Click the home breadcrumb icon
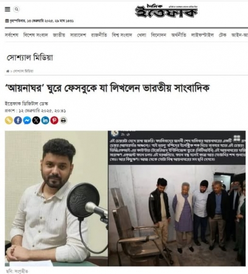 [8, 71]
